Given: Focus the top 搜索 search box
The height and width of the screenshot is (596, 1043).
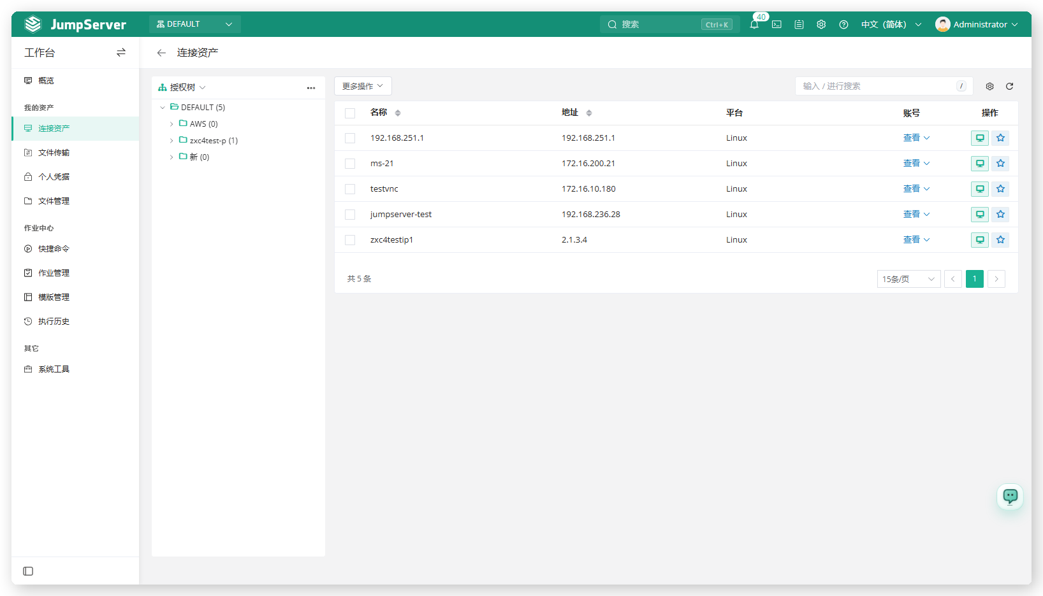Looking at the screenshot, I should (669, 24).
